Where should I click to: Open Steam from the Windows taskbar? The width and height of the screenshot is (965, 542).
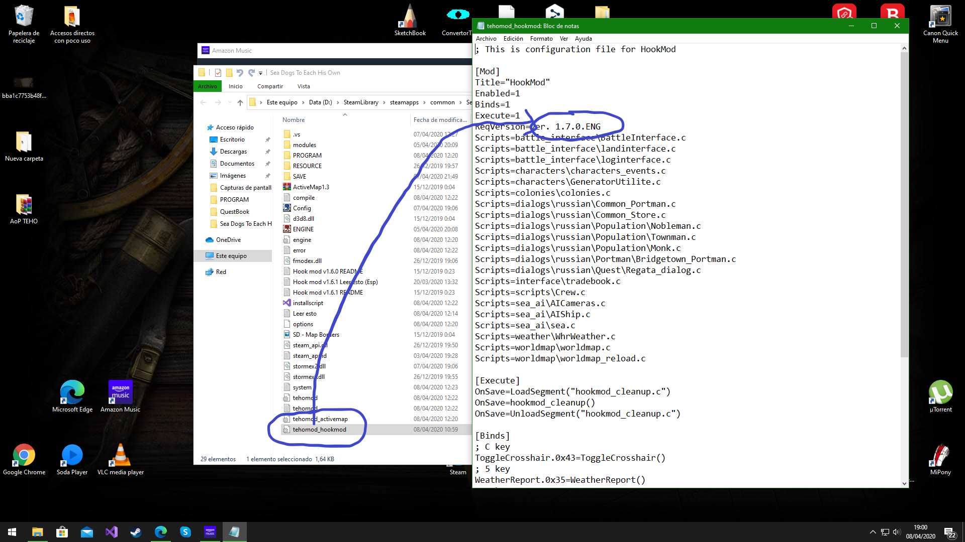click(x=136, y=532)
